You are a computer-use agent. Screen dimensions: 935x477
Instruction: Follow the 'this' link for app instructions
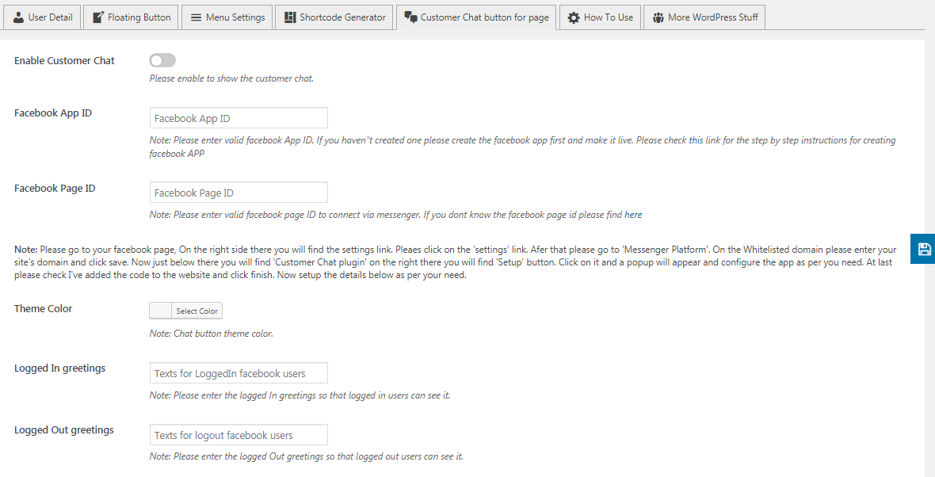pyautogui.click(x=696, y=141)
